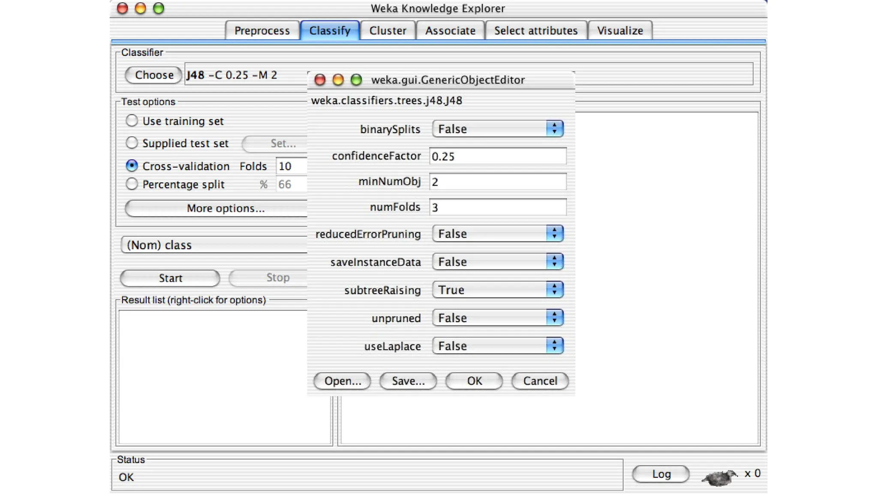Click the Weka bird icon in status bar
Image resolution: width=878 pixels, height=494 pixels.
(719, 476)
